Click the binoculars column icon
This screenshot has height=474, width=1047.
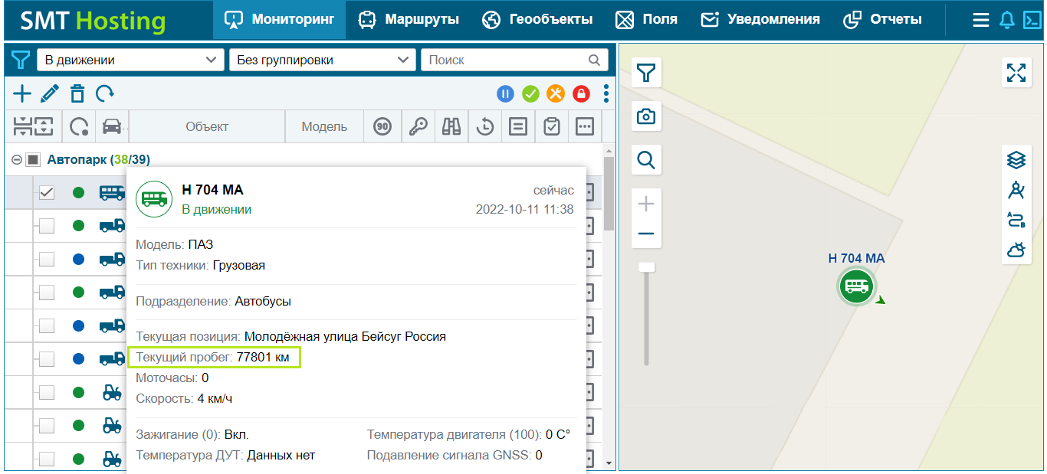click(x=451, y=126)
